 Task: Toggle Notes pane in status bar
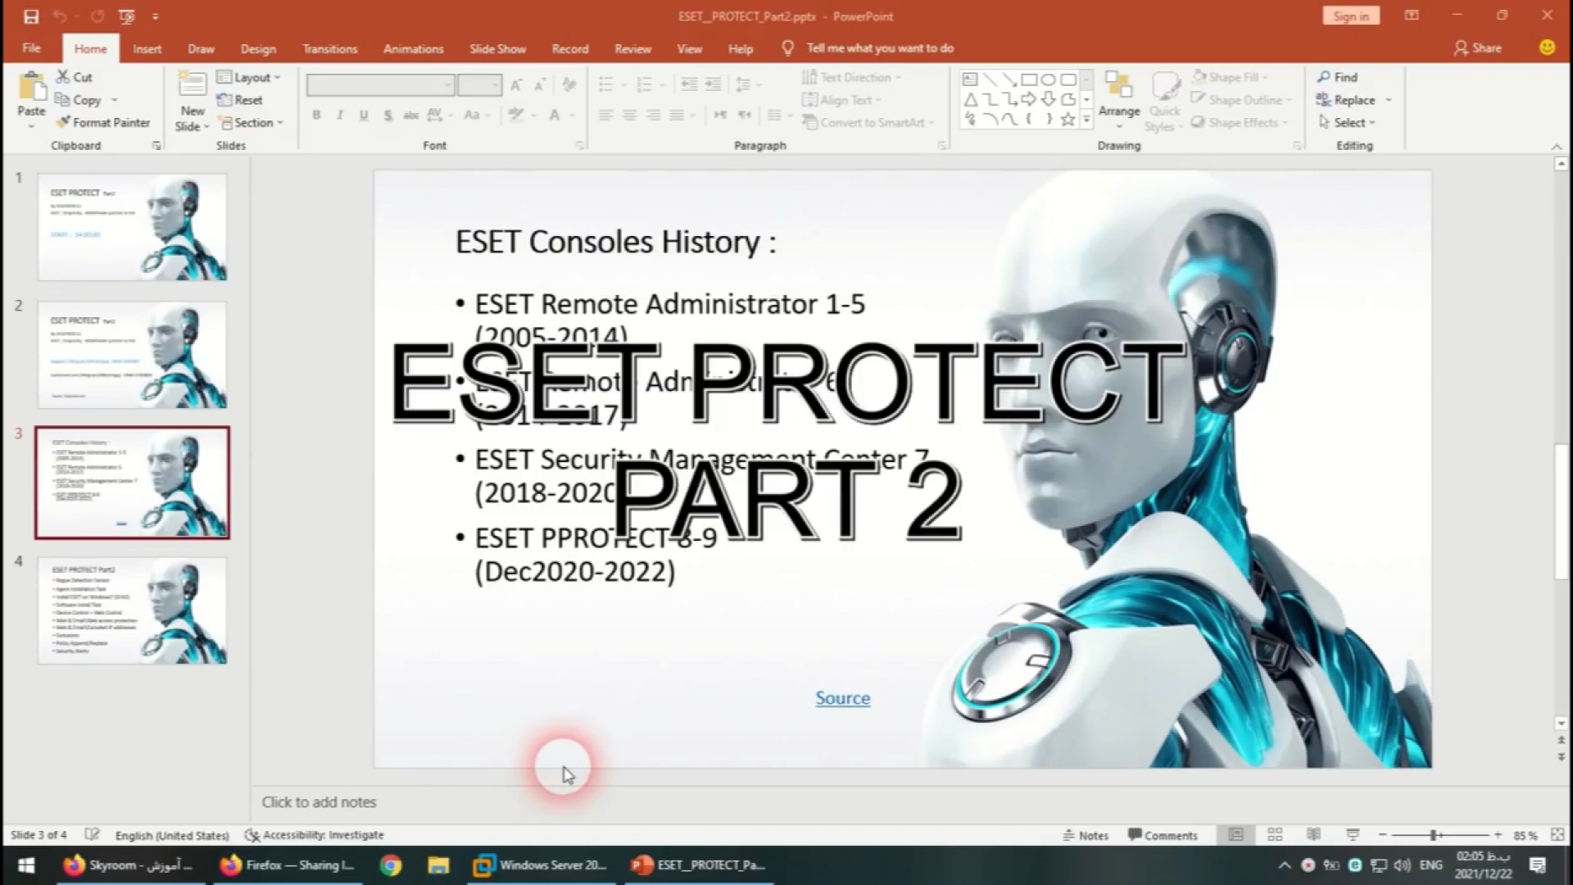pyautogui.click(x=1085, y=835)
